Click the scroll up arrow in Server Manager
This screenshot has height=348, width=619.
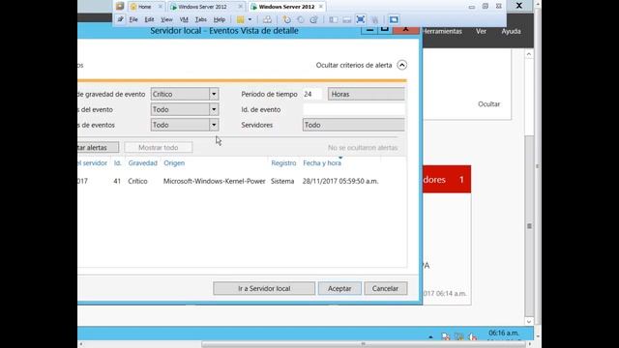coord(529,54)
